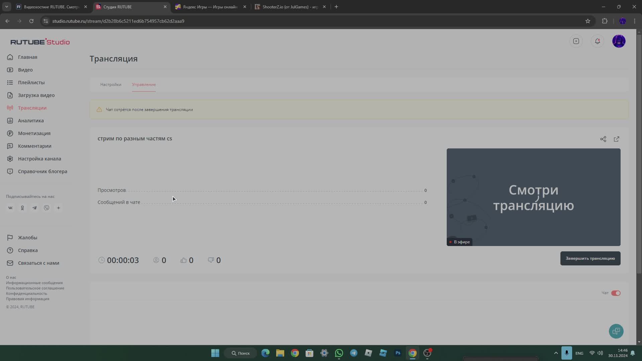Screen dimensions: 642x361
Task: Open notifications bell in RUTUBE Studio header
Action: pyautogui.click(x=597, y=41)
